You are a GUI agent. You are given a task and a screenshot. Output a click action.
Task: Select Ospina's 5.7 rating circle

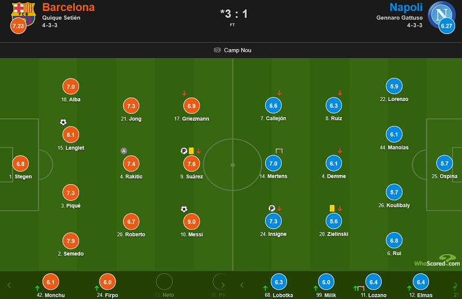click(x=445, y=163)
